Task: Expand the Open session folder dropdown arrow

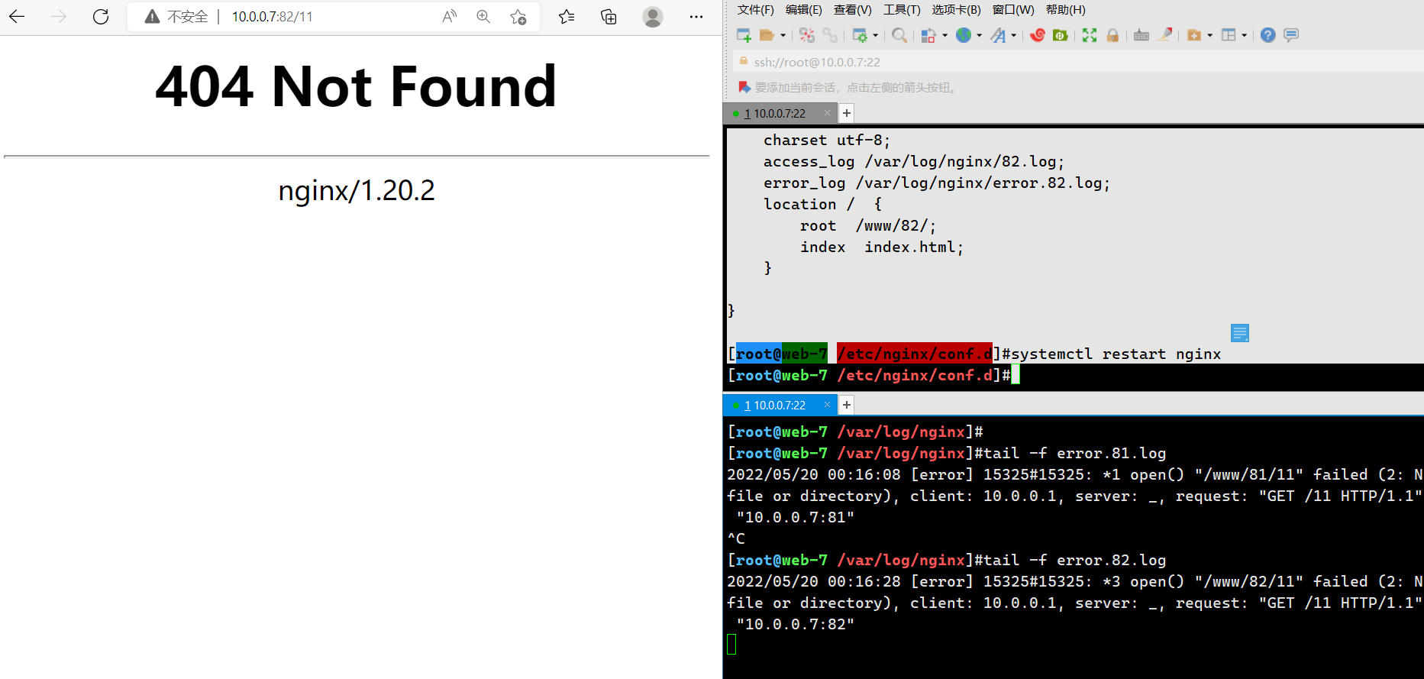Action: point(783,35)
